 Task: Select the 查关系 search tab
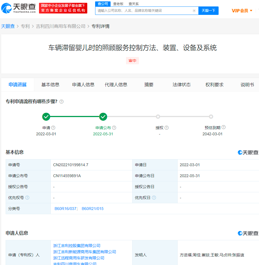(x=134, y=4)
